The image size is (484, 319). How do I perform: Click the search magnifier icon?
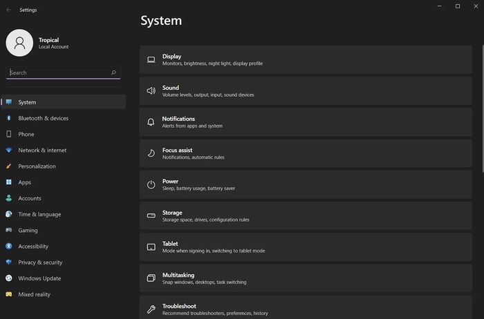pyautogui.click(x=113, y=72)
